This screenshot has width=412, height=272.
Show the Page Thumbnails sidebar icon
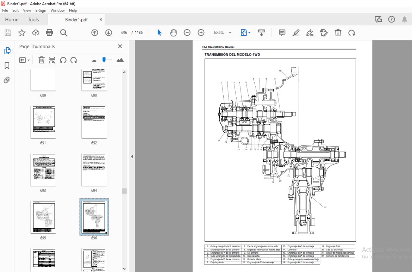(x=7, y=50)
